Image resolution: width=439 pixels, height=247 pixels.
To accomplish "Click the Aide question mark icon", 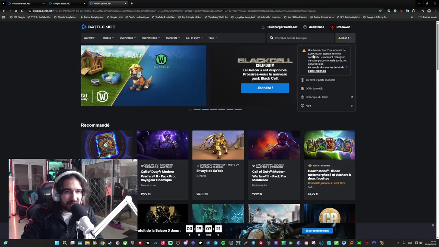I will [302, 106].
